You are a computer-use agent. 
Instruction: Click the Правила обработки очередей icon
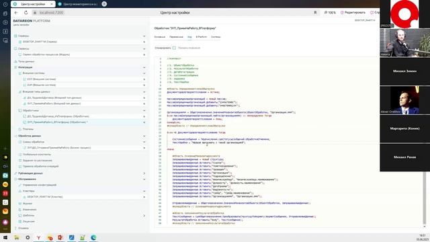tap(20, 166)
